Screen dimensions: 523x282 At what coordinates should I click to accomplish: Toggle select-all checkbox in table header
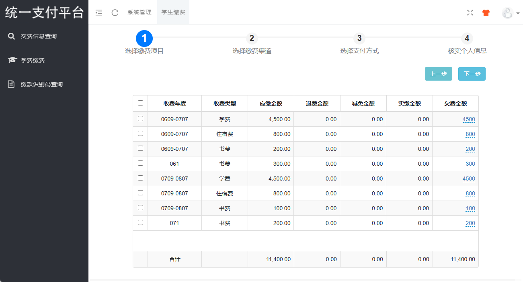coord(140,103)
